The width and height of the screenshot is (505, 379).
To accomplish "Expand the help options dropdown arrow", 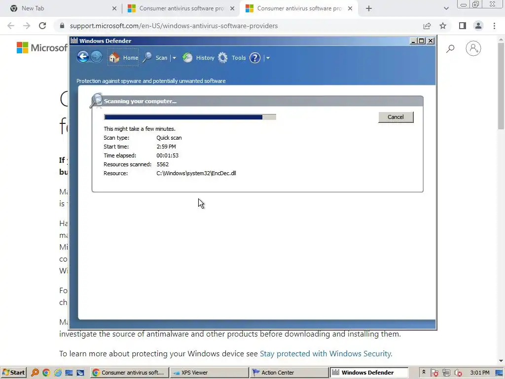I will pyautogui.click(x=268, y=58).
